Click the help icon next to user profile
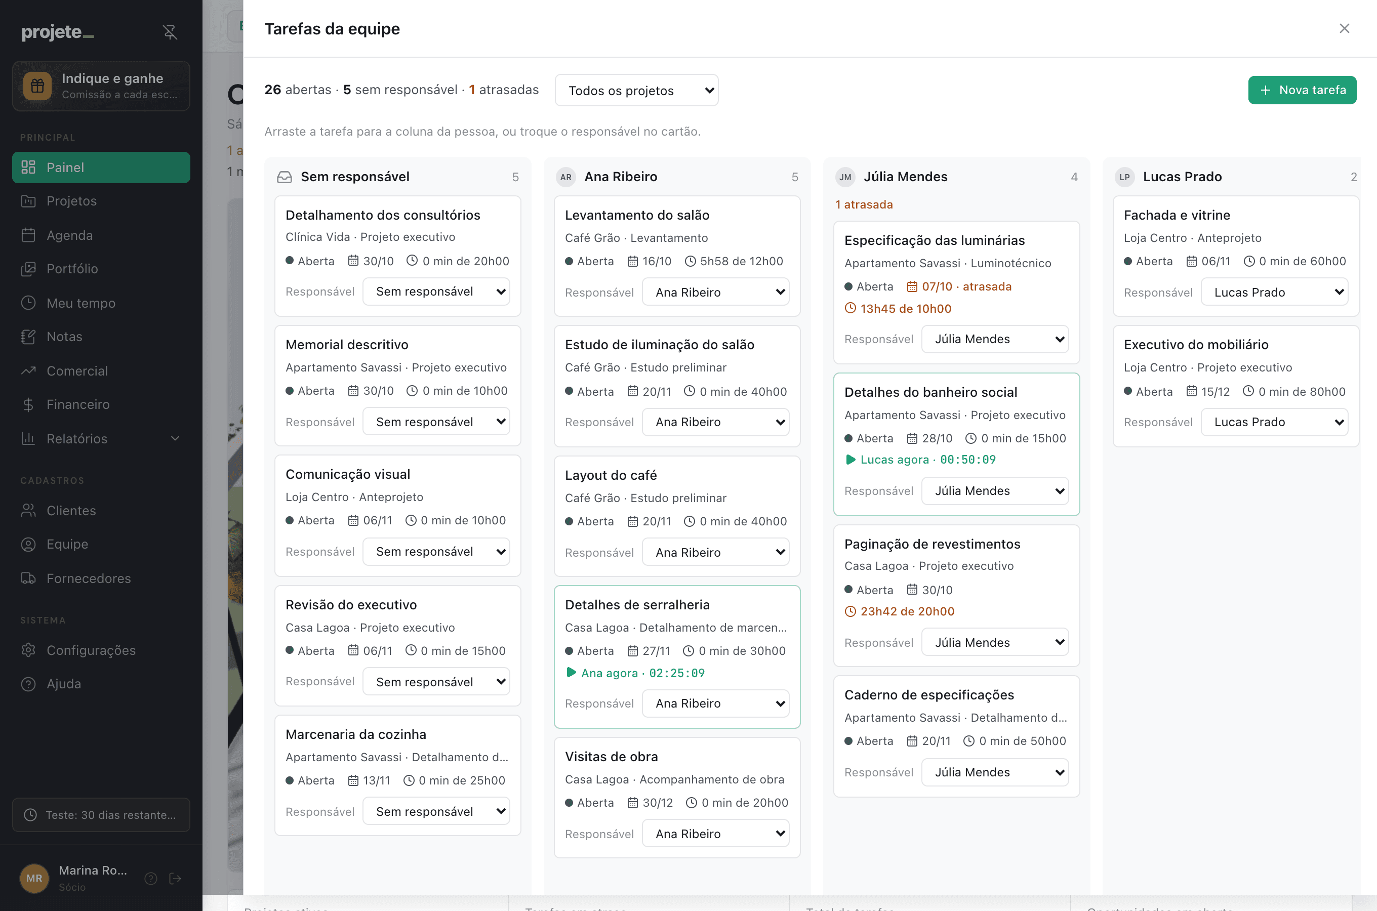 point(151,878)
